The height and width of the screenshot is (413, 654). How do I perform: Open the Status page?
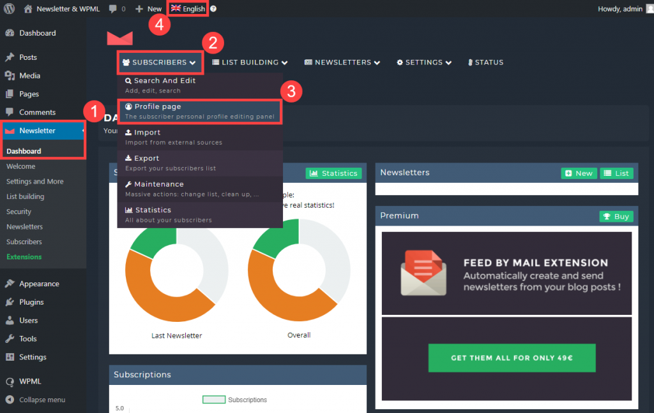485,62
